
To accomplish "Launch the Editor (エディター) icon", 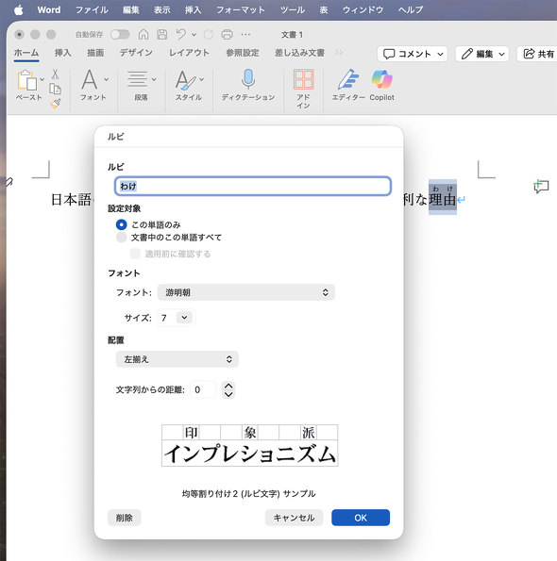I will click(x=348, y=79).
